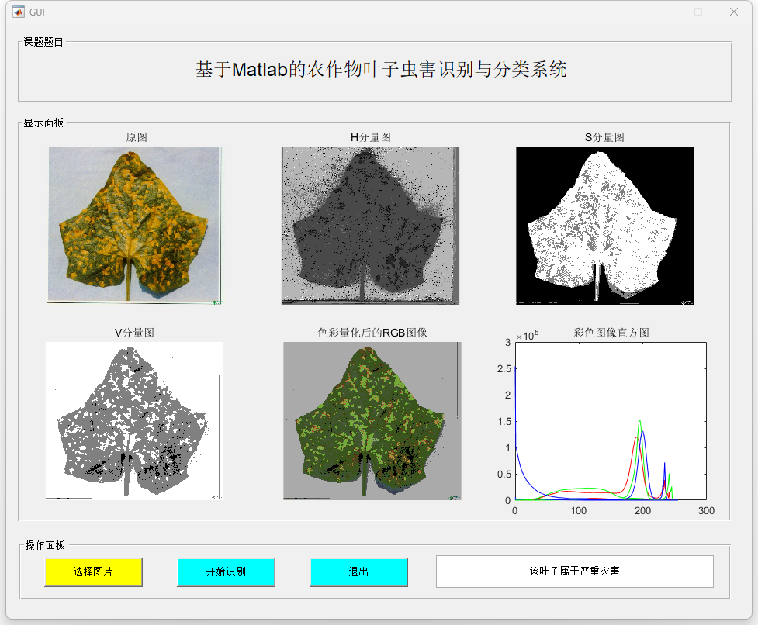The width and height of the screenshot is (758, 625).
Task: Click the yellow 选择图片 button
Action: (93, 572)
